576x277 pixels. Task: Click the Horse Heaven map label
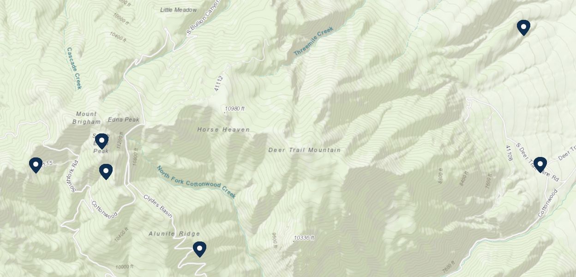[x=223, y=130]
